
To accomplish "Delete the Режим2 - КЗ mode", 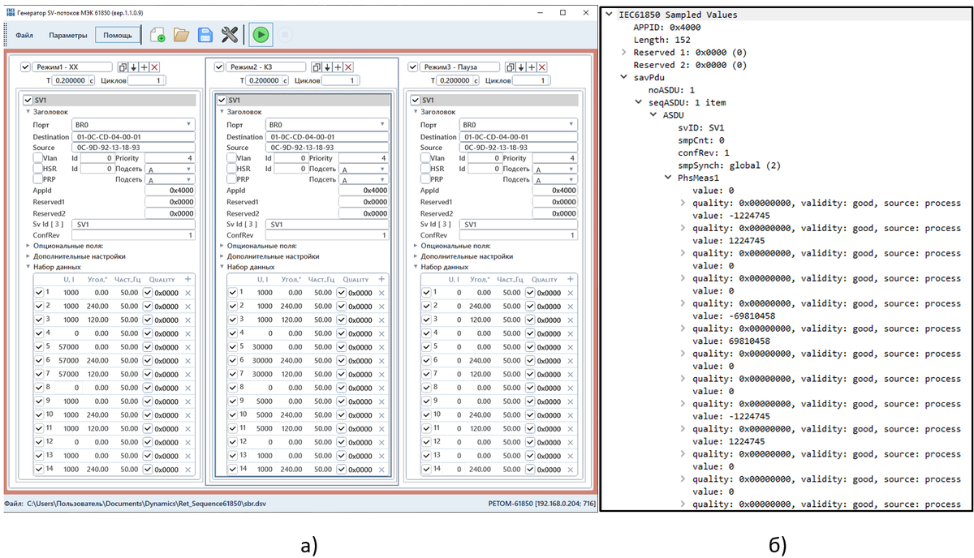I will coord(348,67).
